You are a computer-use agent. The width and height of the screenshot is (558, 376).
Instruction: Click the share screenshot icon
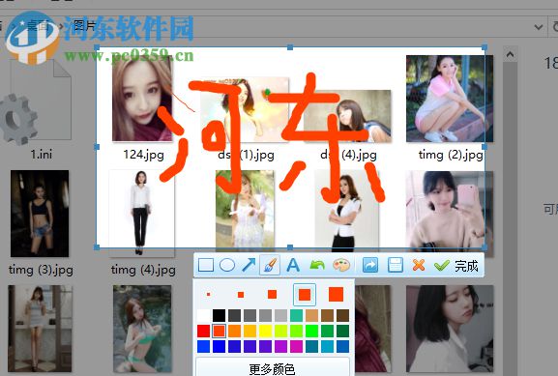point(370,266)
